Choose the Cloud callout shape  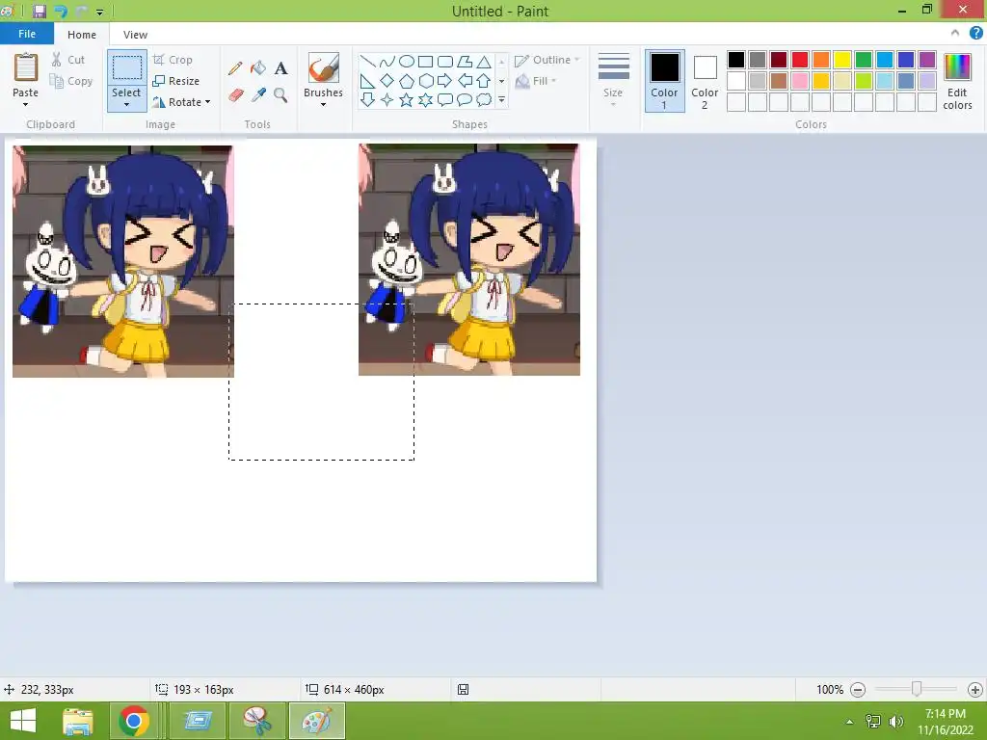pos(484,99)
